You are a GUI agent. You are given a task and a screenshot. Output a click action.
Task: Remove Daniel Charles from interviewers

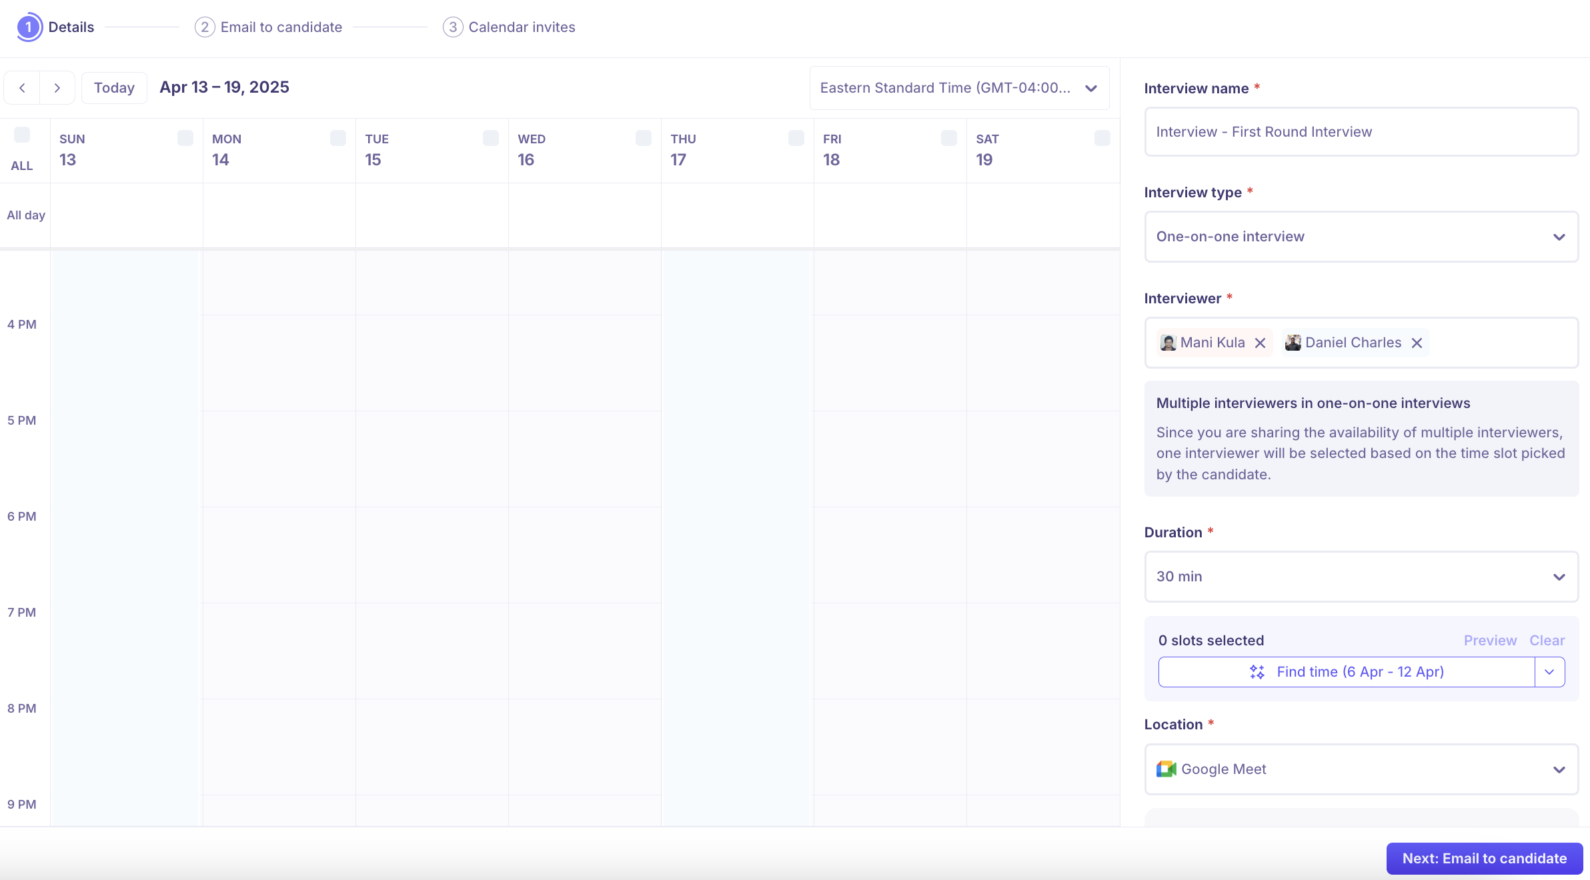tap(1417, 343)
